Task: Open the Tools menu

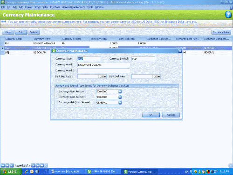Action: click(90, 7)
